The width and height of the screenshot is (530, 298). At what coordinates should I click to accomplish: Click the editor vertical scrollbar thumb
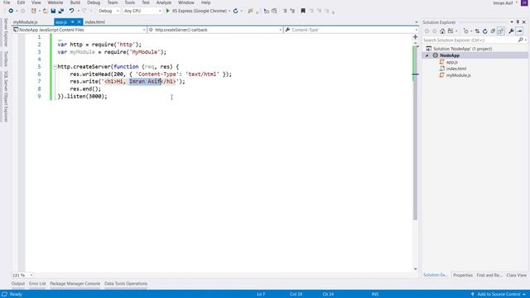pos(416,133)
